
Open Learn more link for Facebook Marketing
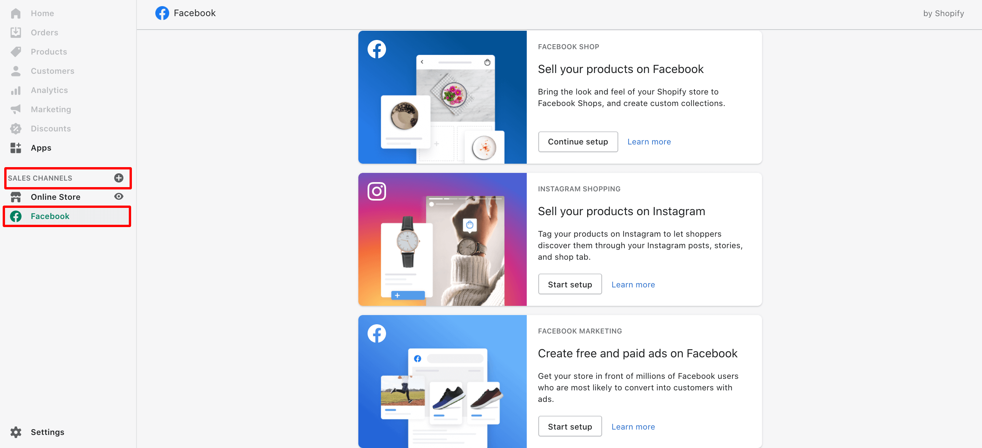(x=633, y=427)
